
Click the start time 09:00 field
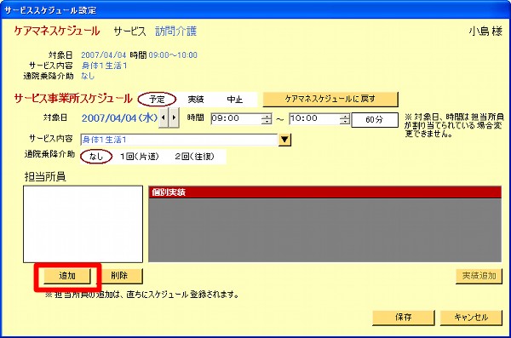click(236, 118)
